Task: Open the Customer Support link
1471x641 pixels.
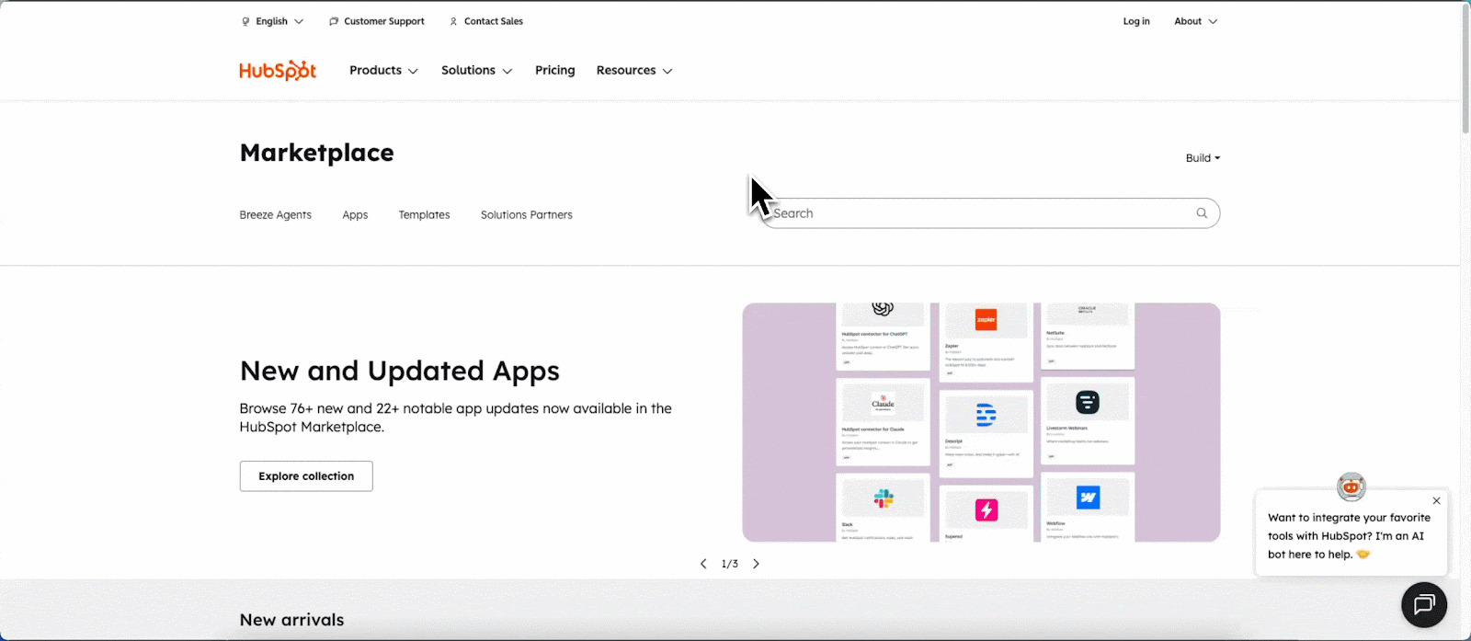Action: coord(377,21)
